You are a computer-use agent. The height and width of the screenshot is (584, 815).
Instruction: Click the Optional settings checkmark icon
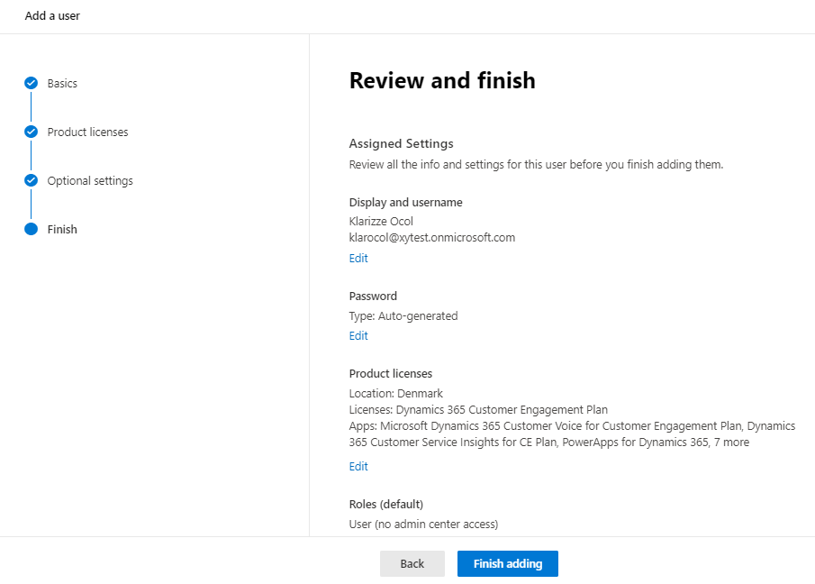tap(32, 180)
